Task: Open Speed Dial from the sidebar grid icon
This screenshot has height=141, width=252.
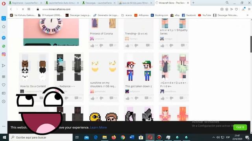Action: click(4, 77)
